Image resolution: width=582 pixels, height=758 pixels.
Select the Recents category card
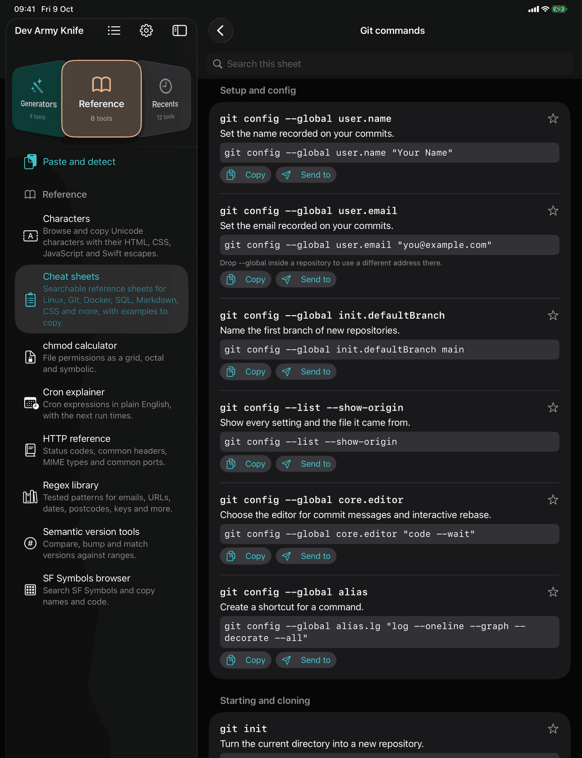coord(165,99)
